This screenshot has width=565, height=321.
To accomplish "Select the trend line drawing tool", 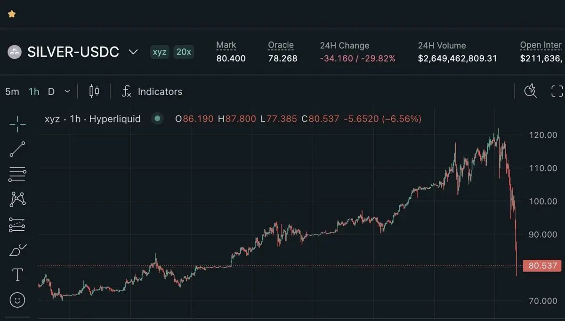I will 17,149.
